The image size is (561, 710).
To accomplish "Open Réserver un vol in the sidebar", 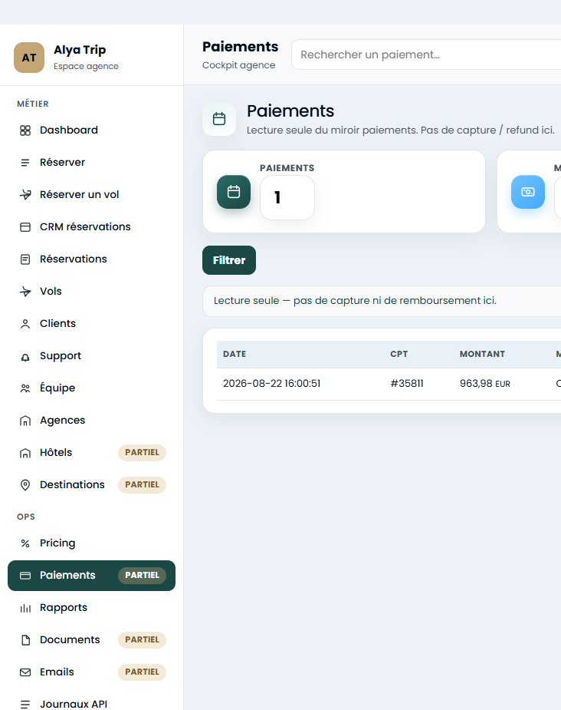I will 91,195.
